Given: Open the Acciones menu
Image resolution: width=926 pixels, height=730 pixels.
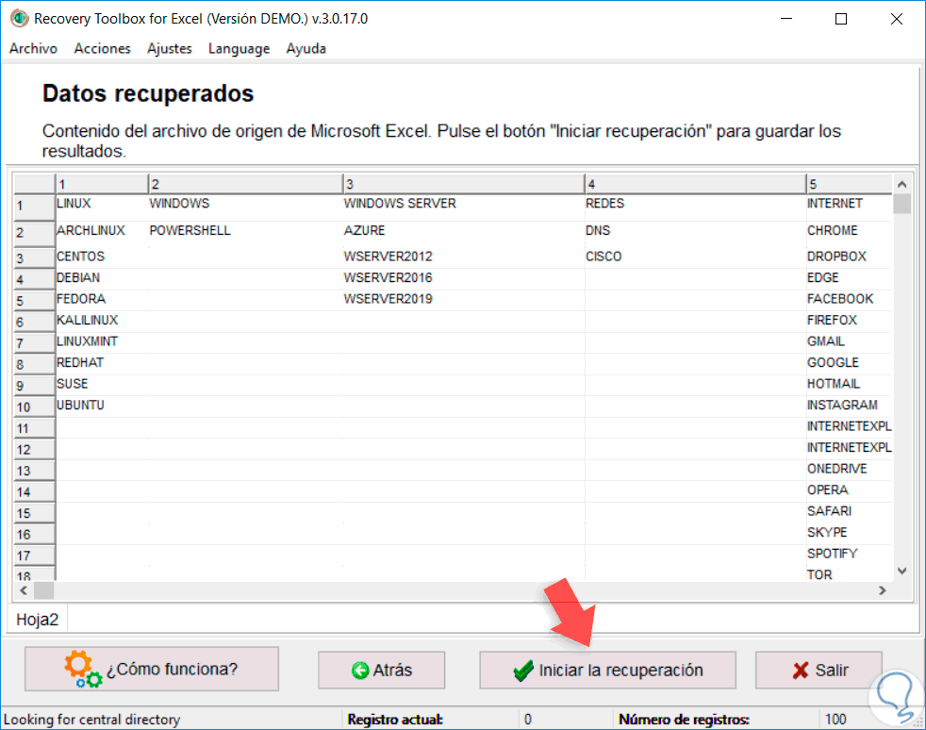Looking at the screenshot, I should point(102,48).
